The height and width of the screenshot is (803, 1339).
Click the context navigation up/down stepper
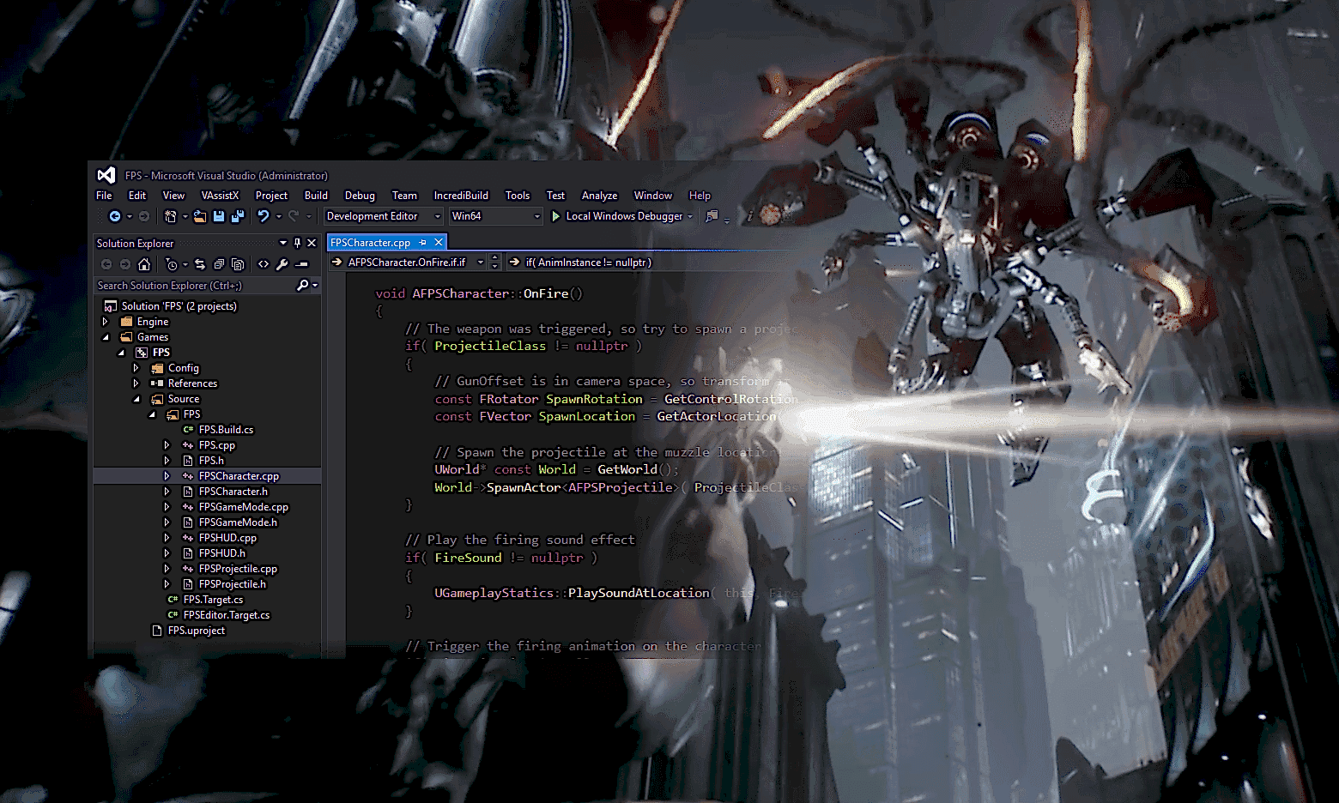pyautogui.click(x=495, y=263)
